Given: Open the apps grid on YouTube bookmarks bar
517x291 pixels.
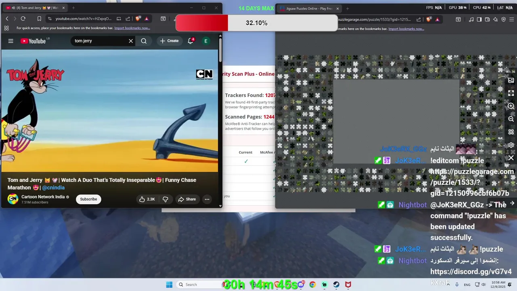Looking at the screenshot, I should coord(6,28).
